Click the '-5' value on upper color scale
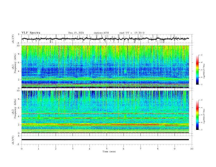Screen dimensions: 216x167 coord(201,70)
